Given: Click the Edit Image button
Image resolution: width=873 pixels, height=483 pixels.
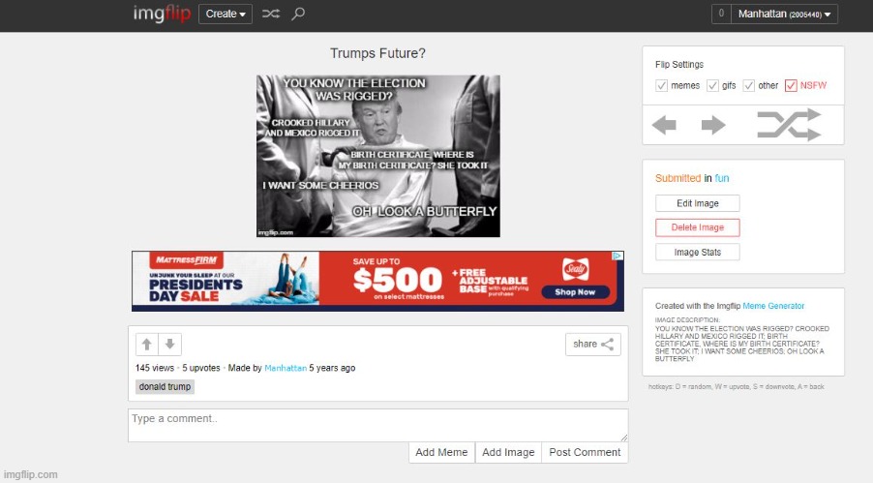Looking at the screenshot, I should 698,203.
